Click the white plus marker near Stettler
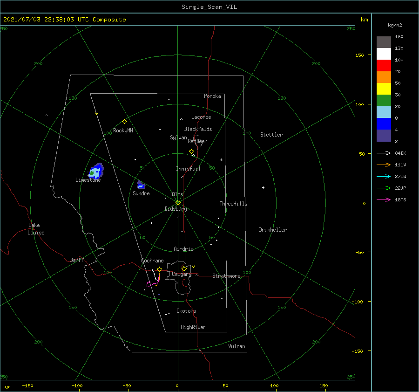 [x=263, y=187]
